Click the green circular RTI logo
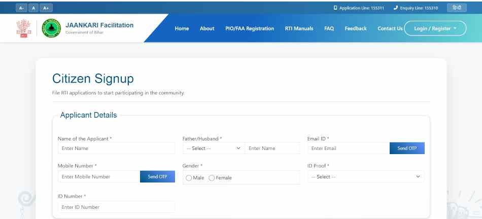 pyautogui.click(x=51, y=28)
